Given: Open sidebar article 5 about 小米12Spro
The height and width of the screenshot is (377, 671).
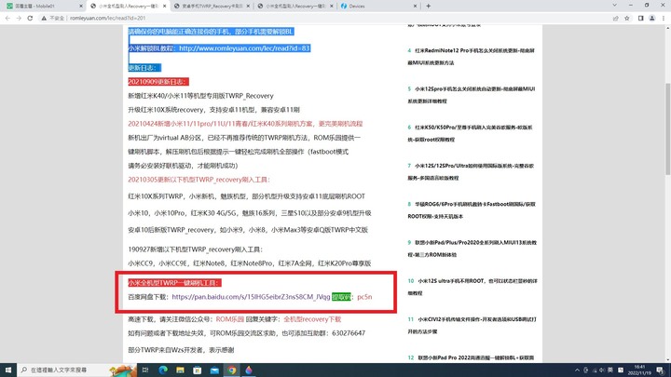Looking at the screenshot, I should pyautogui.click(x=471, y=95).
